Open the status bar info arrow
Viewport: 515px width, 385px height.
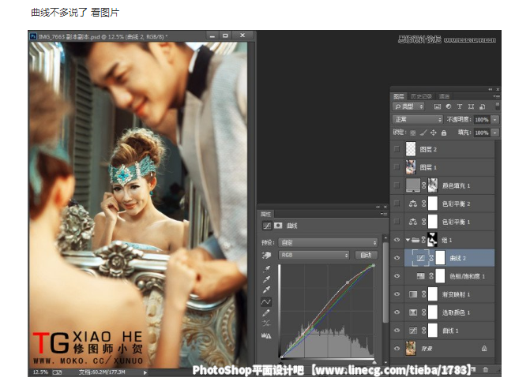click(x=145, y=372)
